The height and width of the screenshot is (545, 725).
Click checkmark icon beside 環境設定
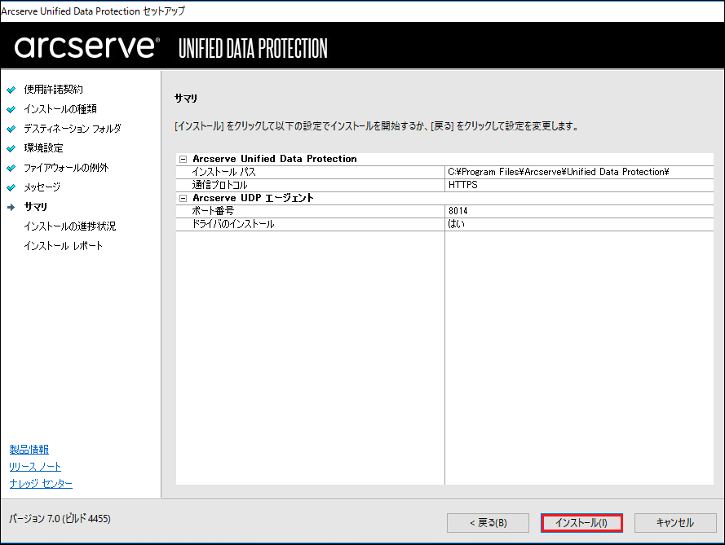11,149
